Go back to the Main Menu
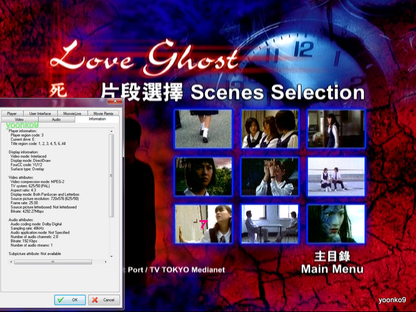This screenshot has height=312, width=416. 332,262
